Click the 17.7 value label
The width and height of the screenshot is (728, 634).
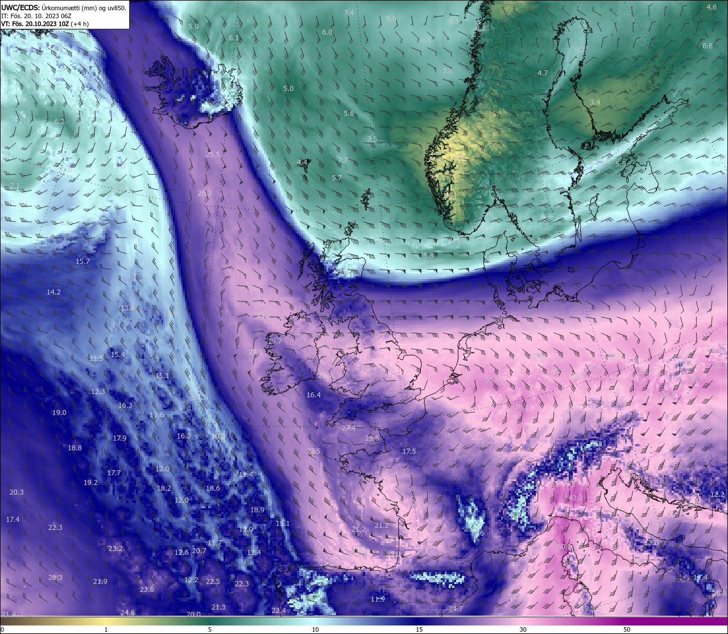114,473
